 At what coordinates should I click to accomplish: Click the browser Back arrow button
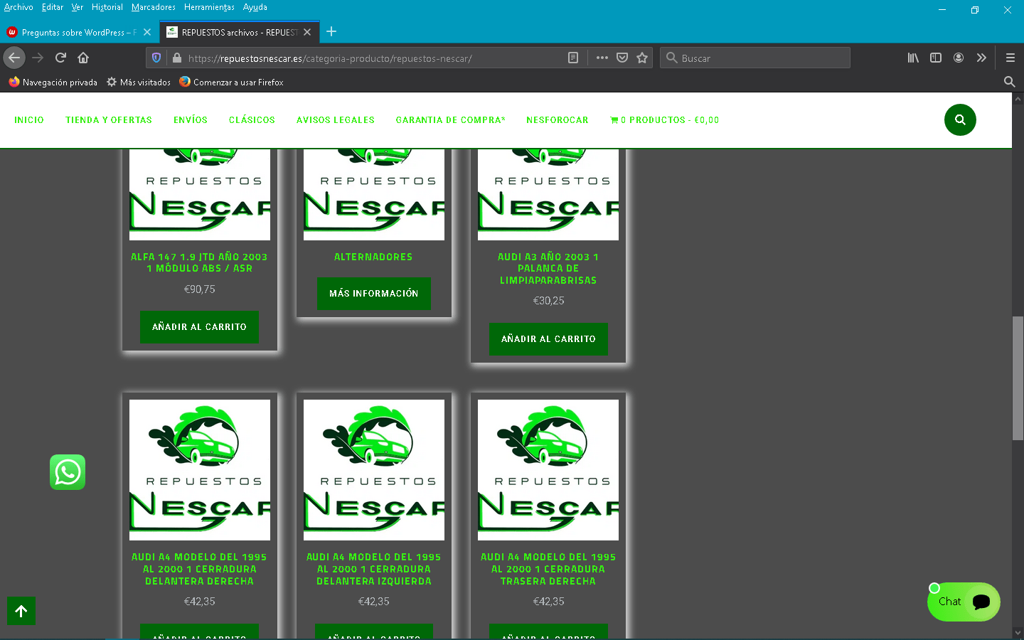click(14, 58)
